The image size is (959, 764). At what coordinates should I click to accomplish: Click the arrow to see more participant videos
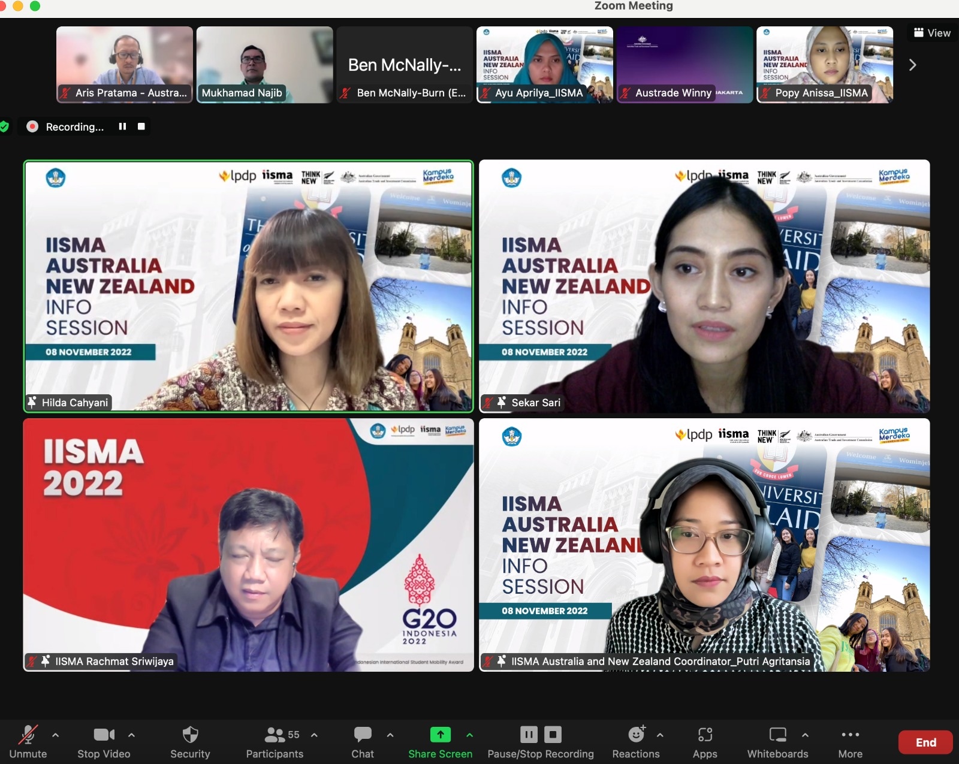coord(912,64)
